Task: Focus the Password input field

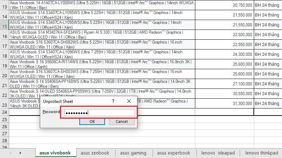Action: coord(100,113)
